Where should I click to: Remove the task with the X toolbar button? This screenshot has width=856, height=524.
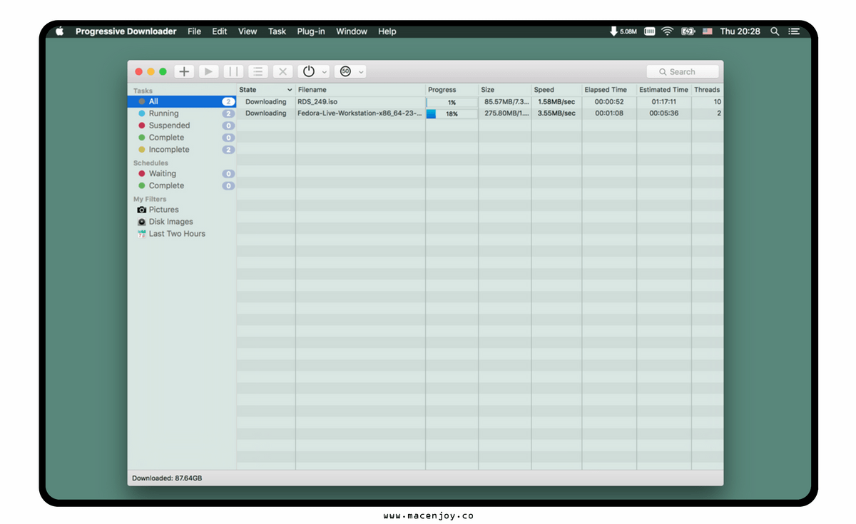(x=282, y=71)
